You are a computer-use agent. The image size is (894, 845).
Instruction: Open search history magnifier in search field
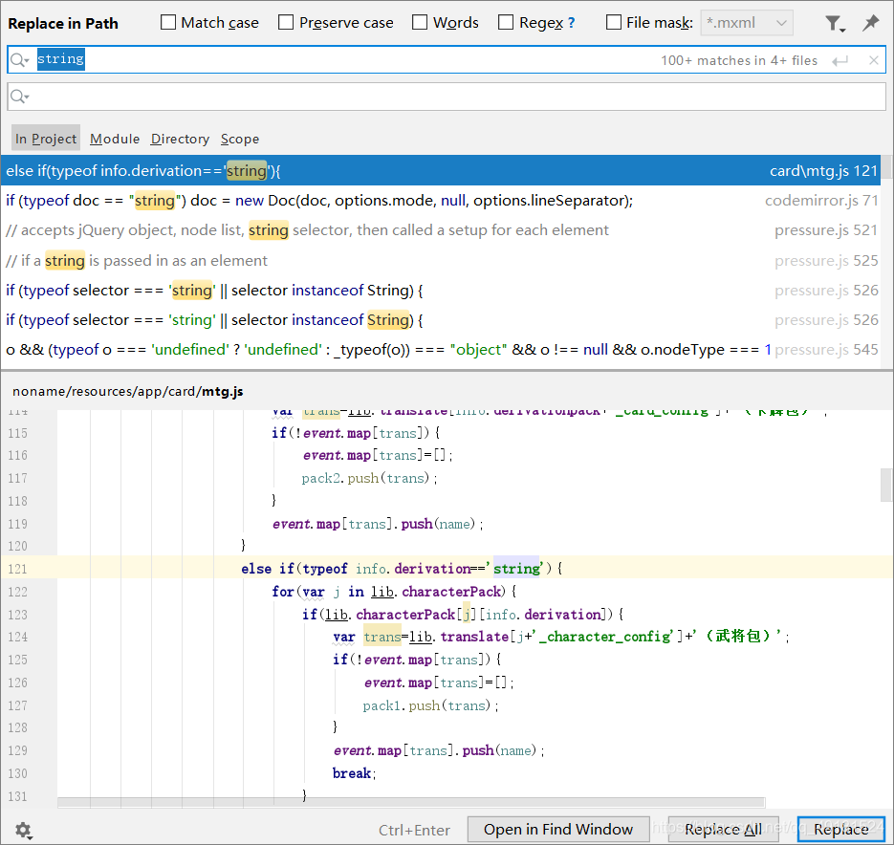point(20,60)
